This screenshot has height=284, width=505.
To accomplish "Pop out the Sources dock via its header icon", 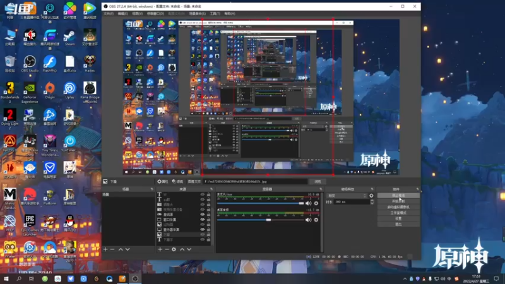I will coord(211,189).
